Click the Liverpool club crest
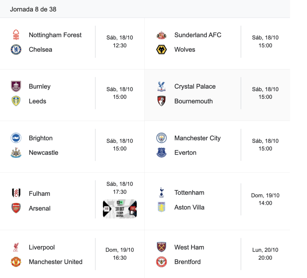 (16, 247)
